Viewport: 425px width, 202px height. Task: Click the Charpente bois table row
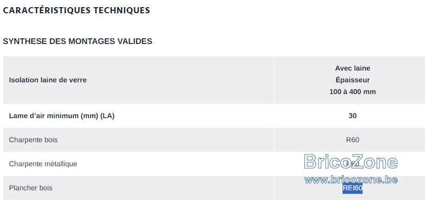pos(214,140)
